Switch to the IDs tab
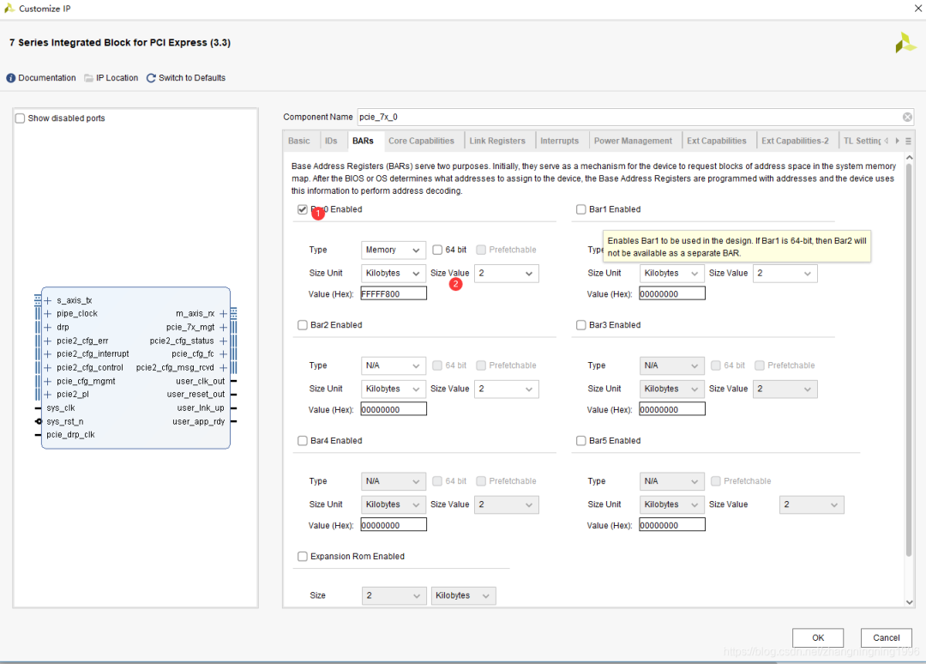926x664 pixels. (331, 141)
